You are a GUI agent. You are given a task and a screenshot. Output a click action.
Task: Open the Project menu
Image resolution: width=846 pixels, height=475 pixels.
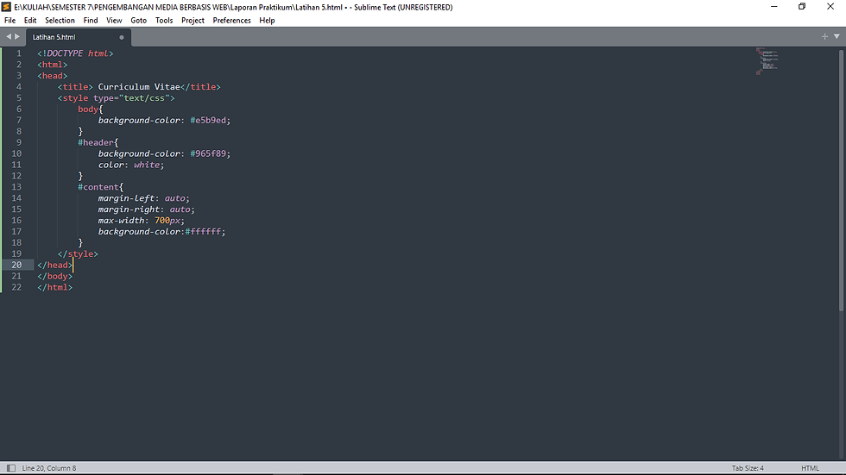[x=193, y=21]
